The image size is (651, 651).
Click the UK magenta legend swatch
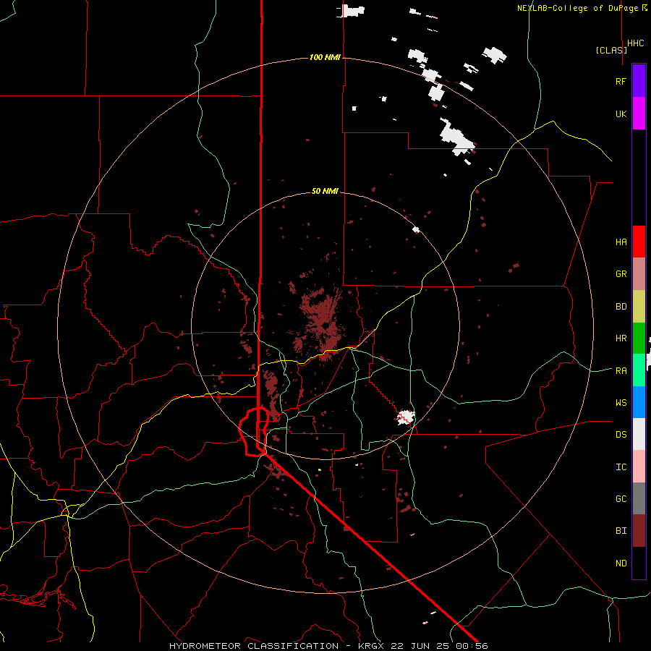click(x=639, y=114)
